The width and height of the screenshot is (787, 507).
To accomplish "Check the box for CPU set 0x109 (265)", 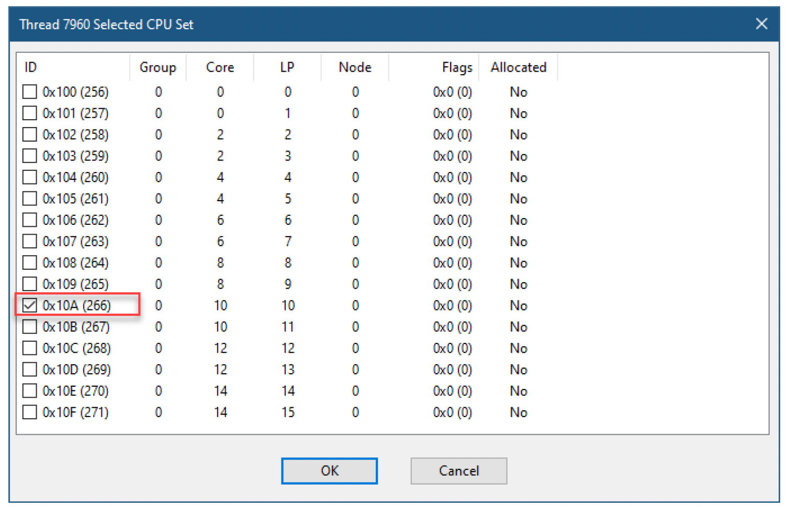I will pyautogui.click(x=30, y=284).
